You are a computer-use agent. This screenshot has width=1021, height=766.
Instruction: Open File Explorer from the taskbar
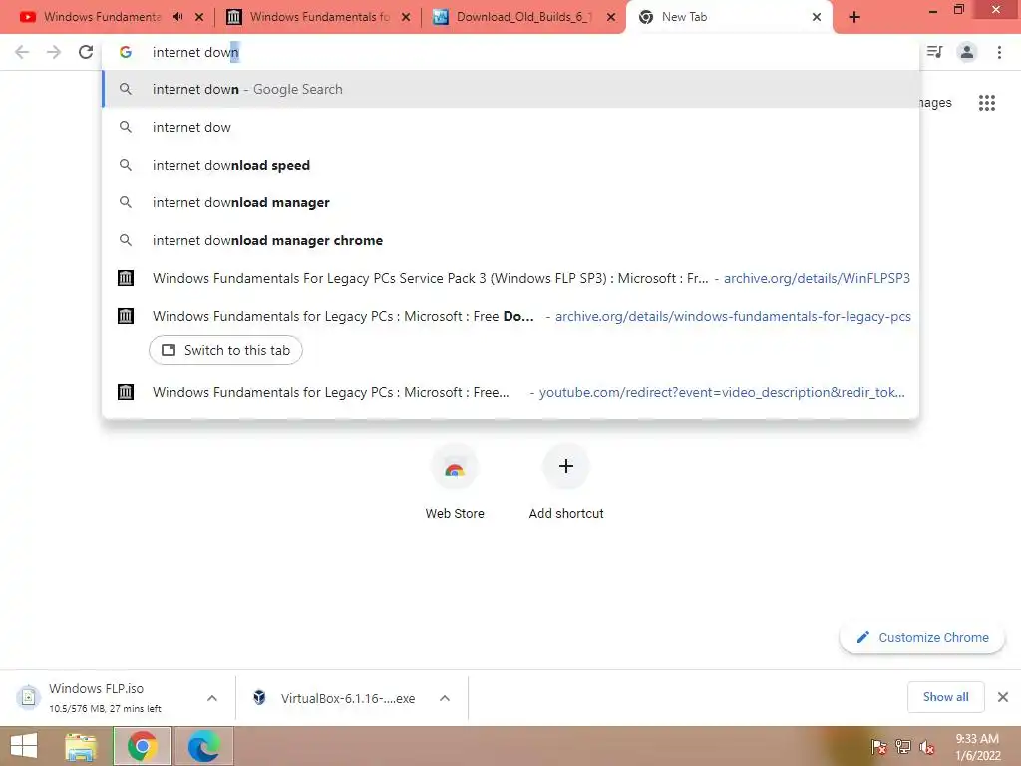pos(80,746)
